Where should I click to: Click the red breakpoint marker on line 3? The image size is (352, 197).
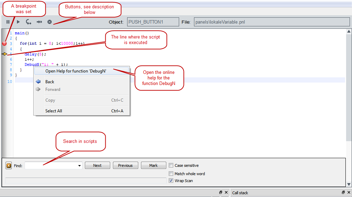coord(5,43)
